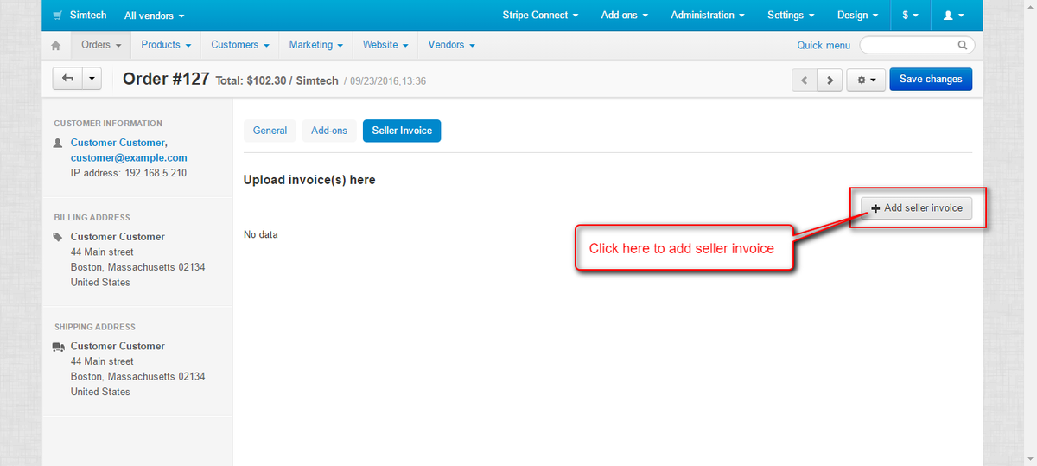Open the Stripe Connect menu
Viewport: 1037px width, 466px height.
tap(540, 16)
